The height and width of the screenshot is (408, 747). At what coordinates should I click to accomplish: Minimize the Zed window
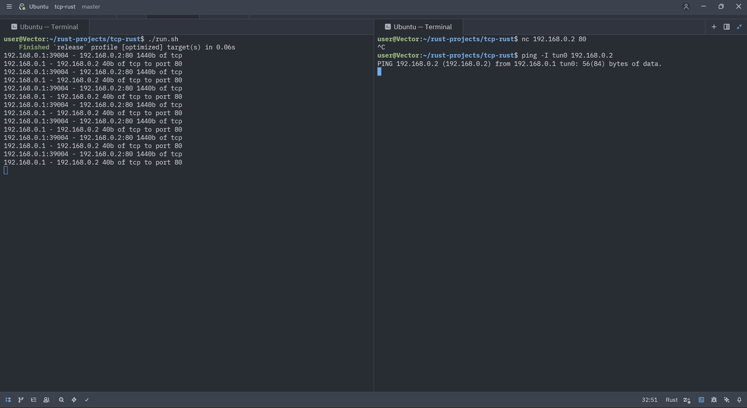pyautogui.click(x=703, y=6)
